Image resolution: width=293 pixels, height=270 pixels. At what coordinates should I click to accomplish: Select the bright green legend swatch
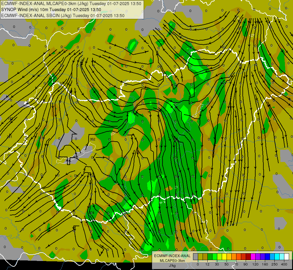coord(215,256)
